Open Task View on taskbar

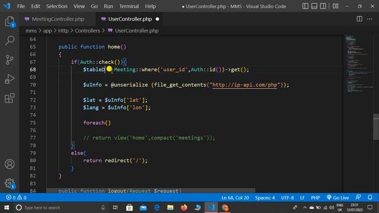click(x=115, y=208)
